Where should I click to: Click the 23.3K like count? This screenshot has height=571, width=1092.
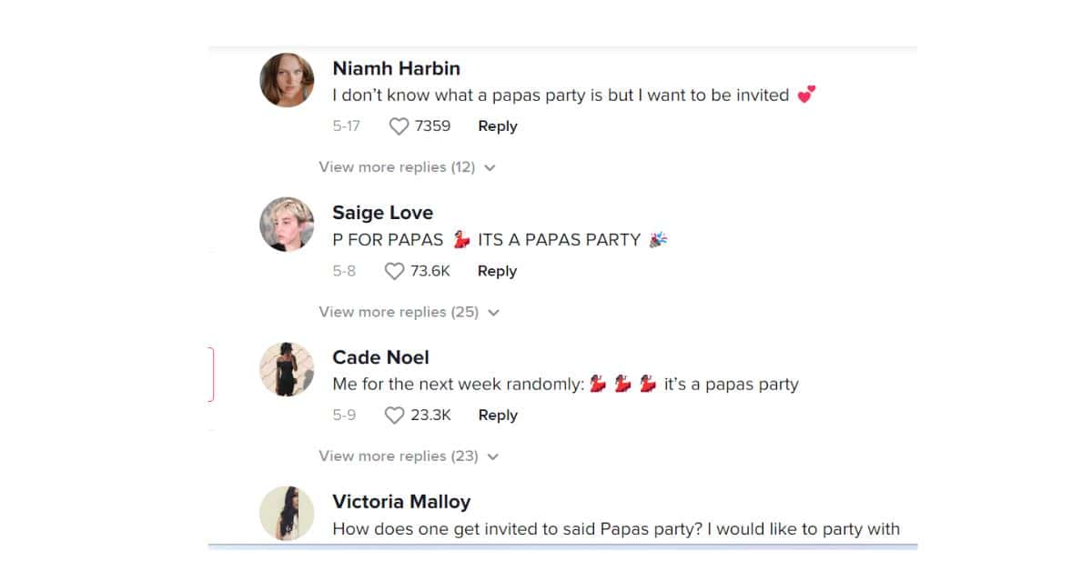point(430,416)
